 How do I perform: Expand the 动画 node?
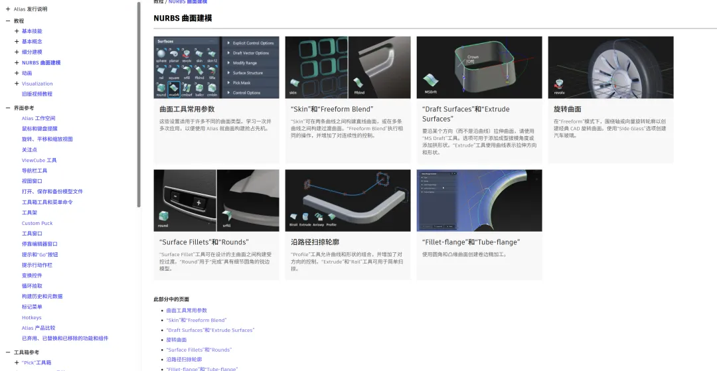click(x=17, y=73)
